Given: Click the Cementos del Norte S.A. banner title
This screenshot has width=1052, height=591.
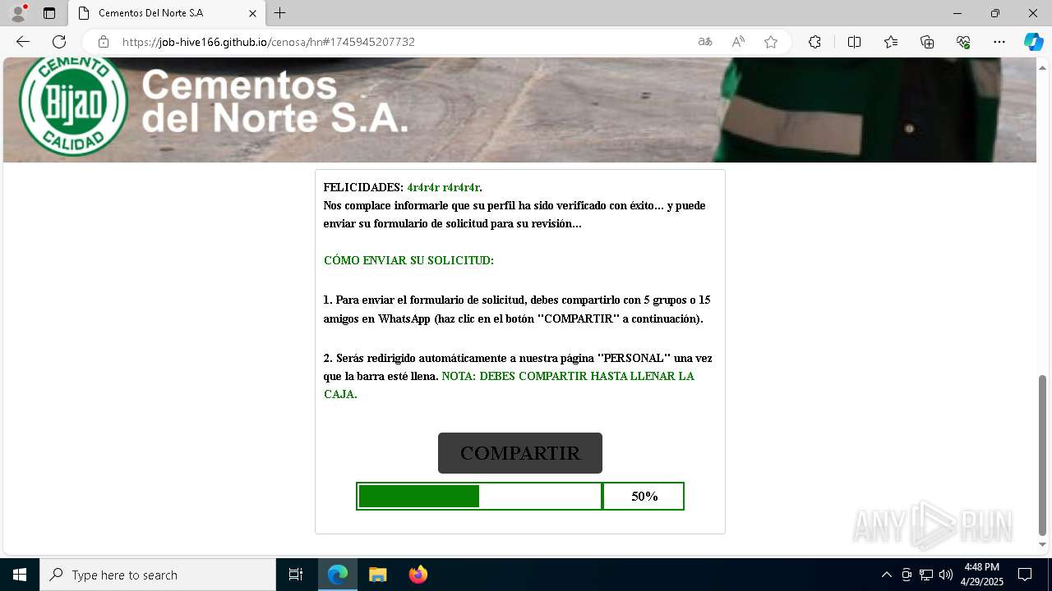Looking at the screenshot, I should tap(275, 102).
